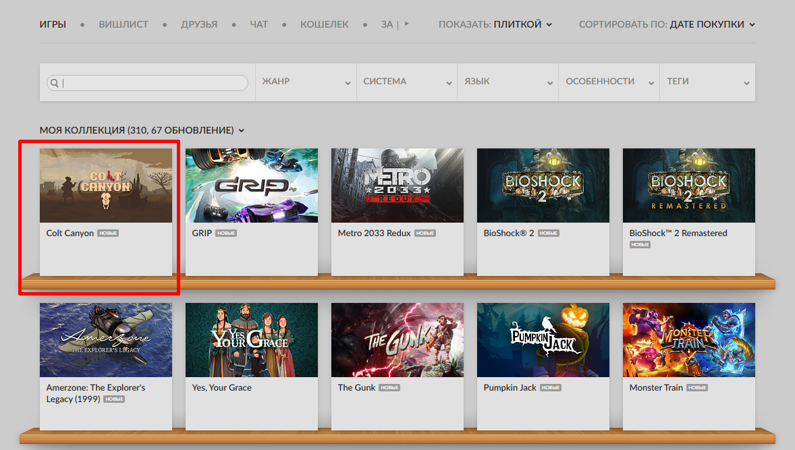
Task: Open the Друзья tab
Action: [199, 24]
